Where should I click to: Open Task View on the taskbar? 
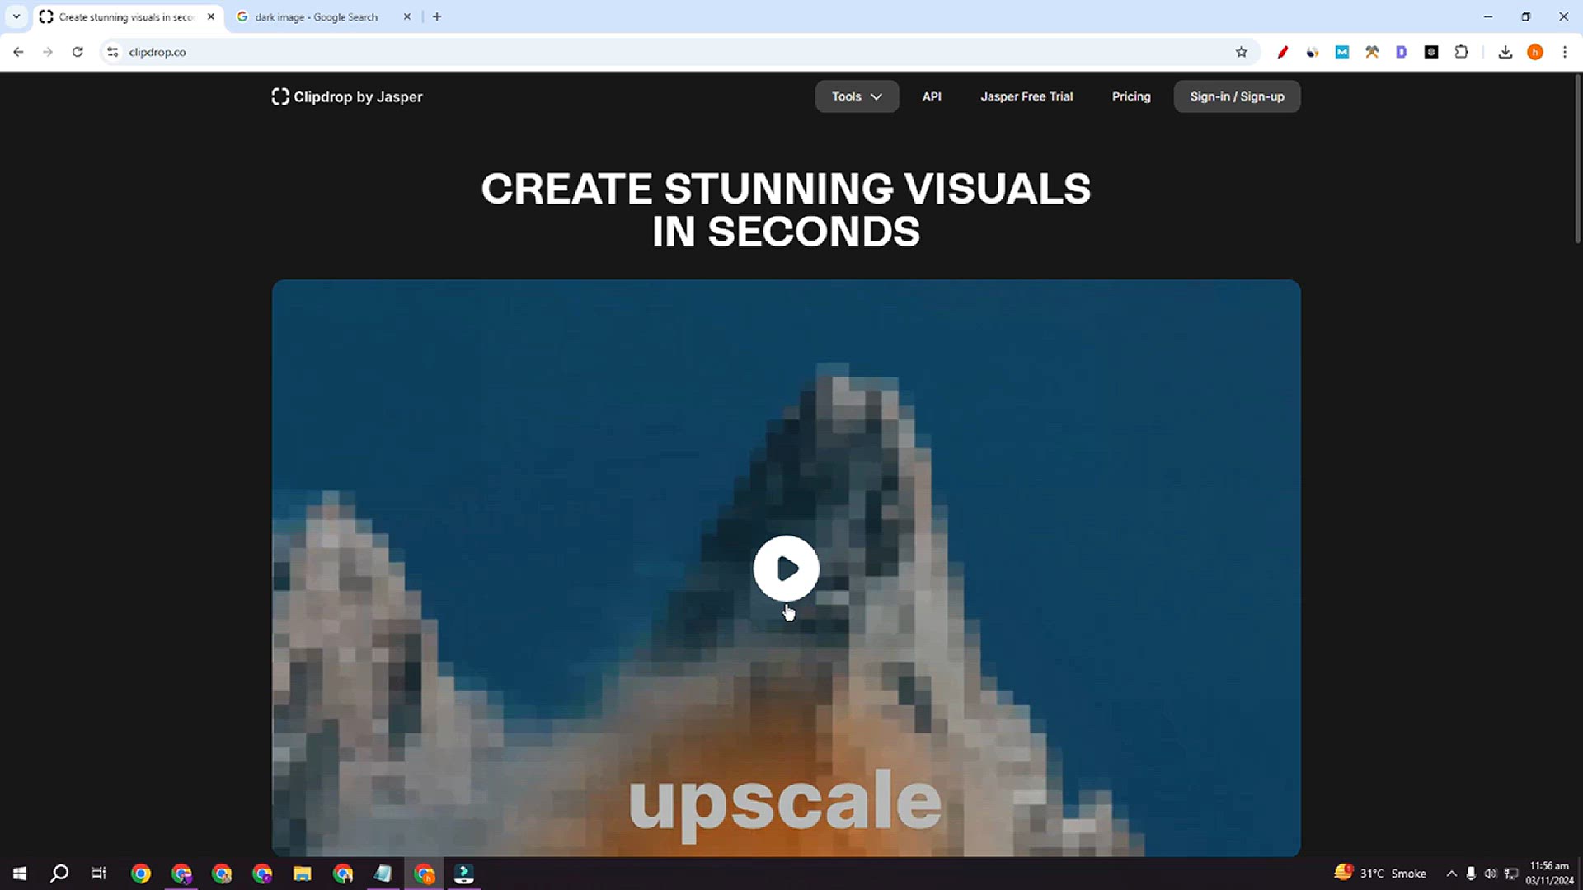pyautogui.click(x=99, y=874)
